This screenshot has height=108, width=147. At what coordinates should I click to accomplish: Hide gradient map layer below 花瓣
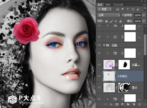99,53
